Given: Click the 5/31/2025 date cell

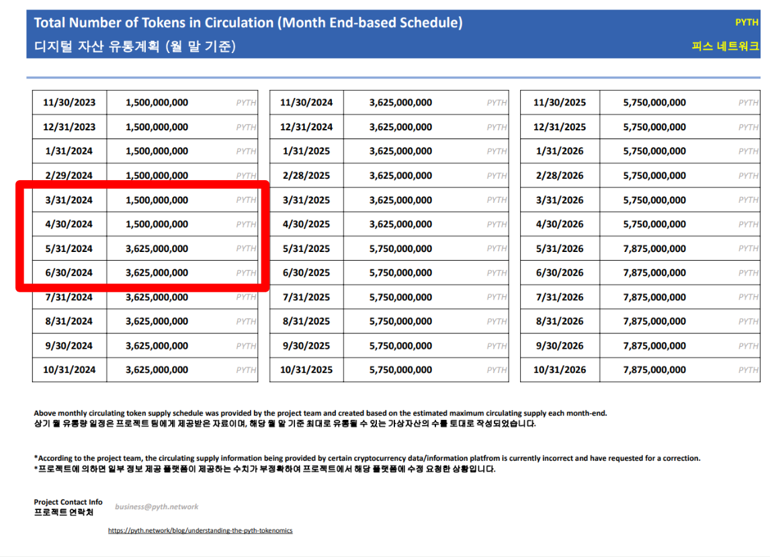Looking at the screenshot, I should 306,249.
